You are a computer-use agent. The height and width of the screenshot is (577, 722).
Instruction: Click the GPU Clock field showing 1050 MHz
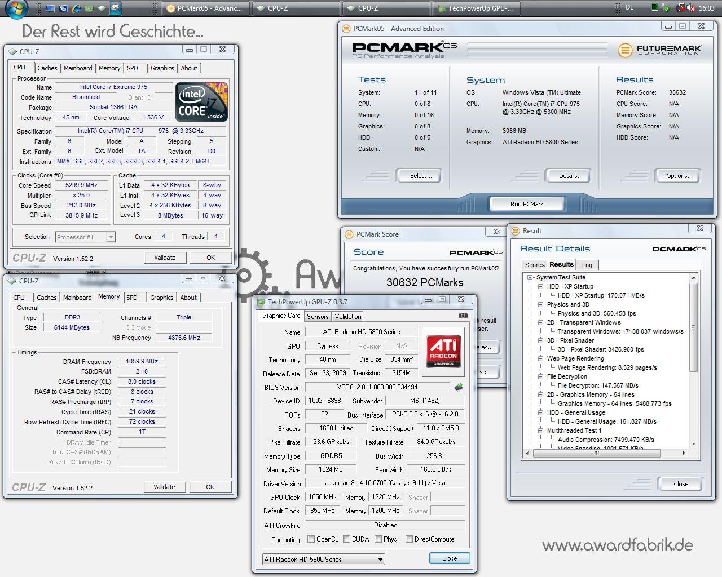[323, 497]
